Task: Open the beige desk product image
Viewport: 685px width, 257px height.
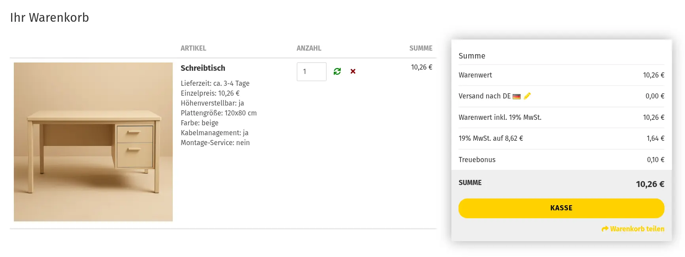Action: click(x=93, y=142)
